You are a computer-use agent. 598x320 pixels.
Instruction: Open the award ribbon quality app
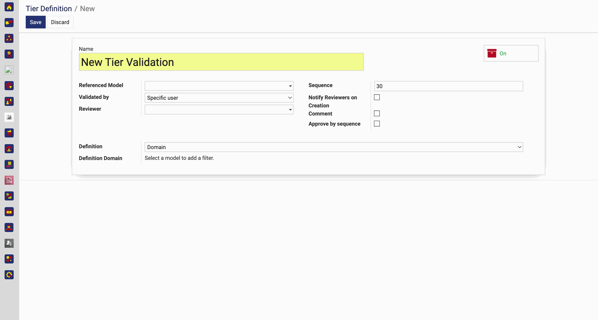(9, 54)
